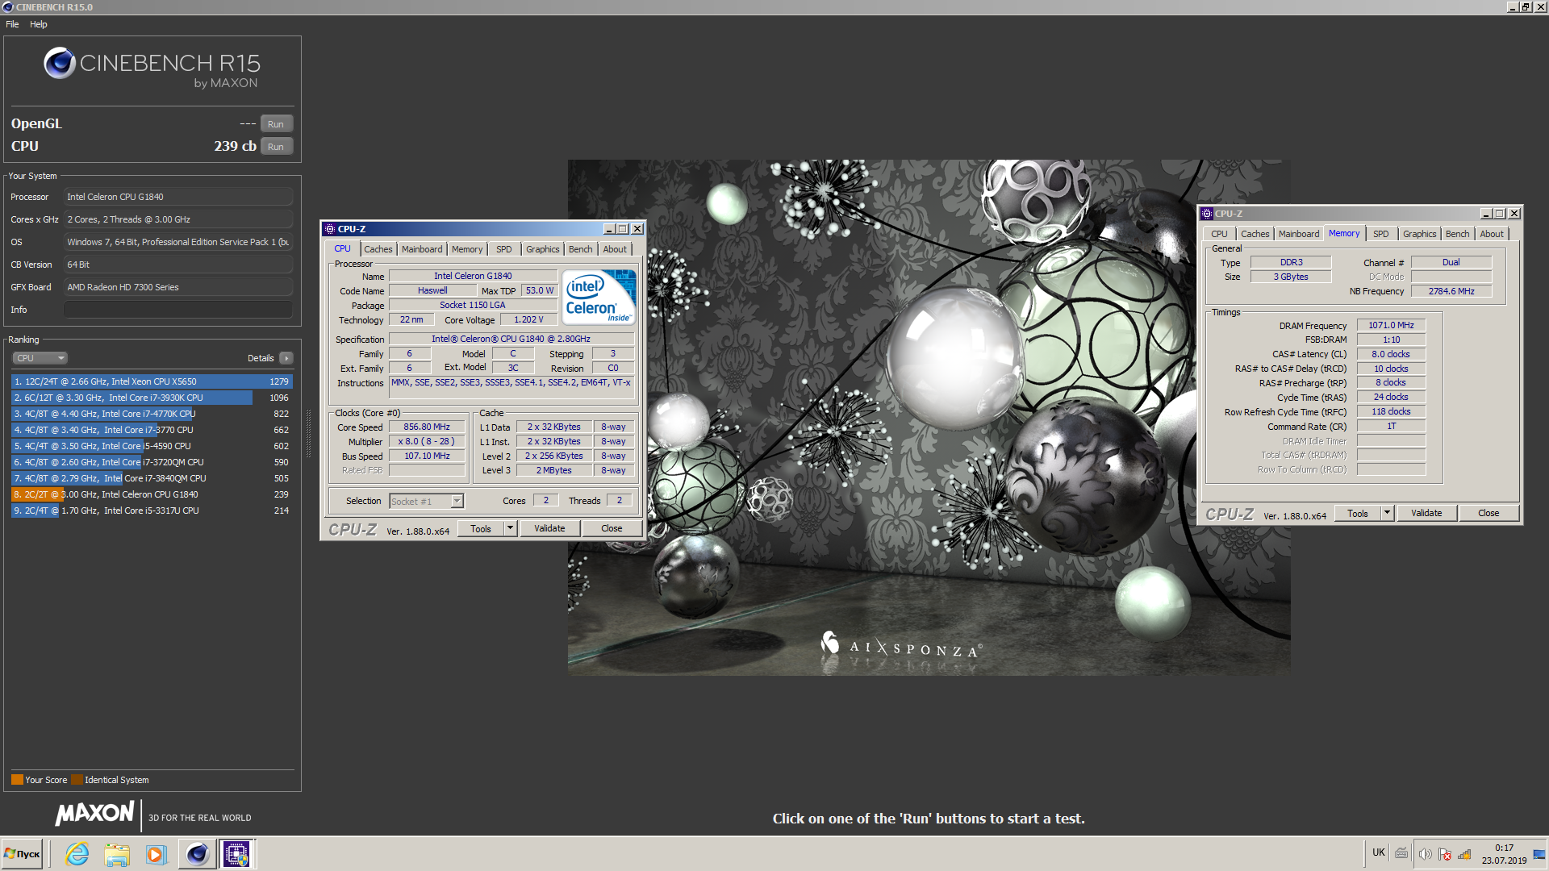
Task: Click the Cinebench R15 sphere logo
Action: coord(60,63)
